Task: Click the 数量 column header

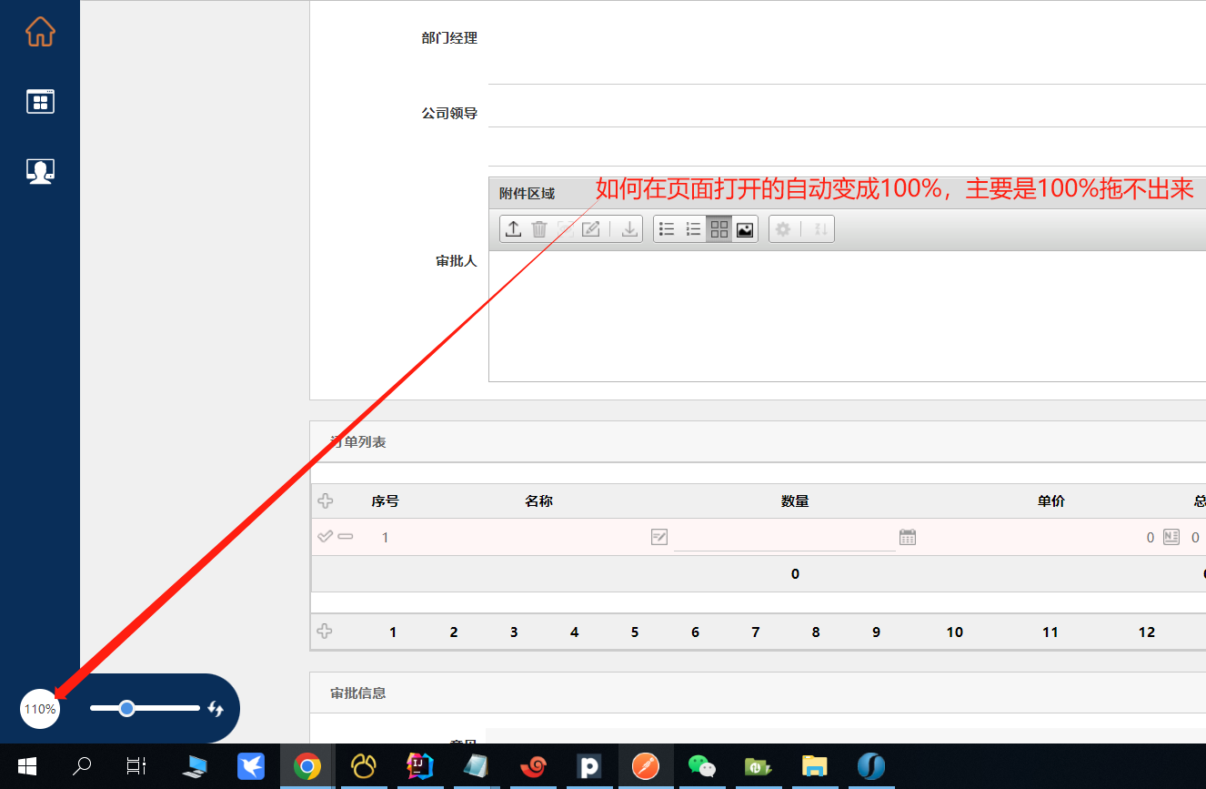Action: point(795,501)
